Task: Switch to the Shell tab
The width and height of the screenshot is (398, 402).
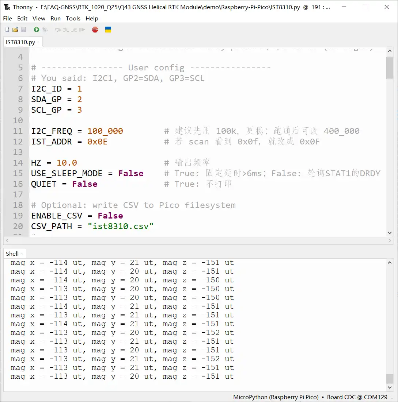Action: tap(11, 253)
